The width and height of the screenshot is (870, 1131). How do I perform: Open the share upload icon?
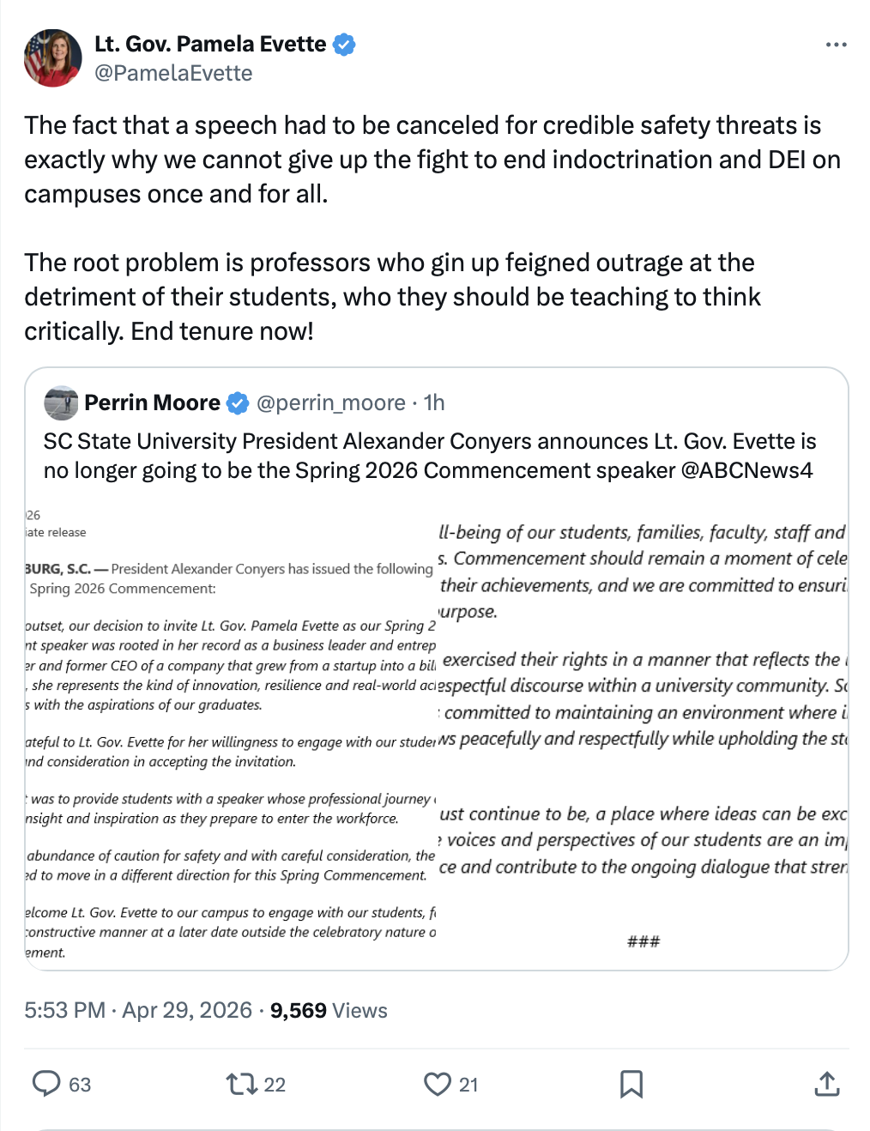pos(826,1084)
